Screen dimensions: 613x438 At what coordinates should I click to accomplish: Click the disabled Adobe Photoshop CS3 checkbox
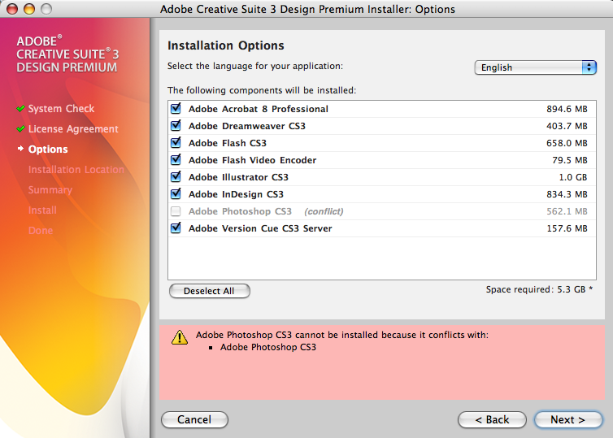[176, 211]
